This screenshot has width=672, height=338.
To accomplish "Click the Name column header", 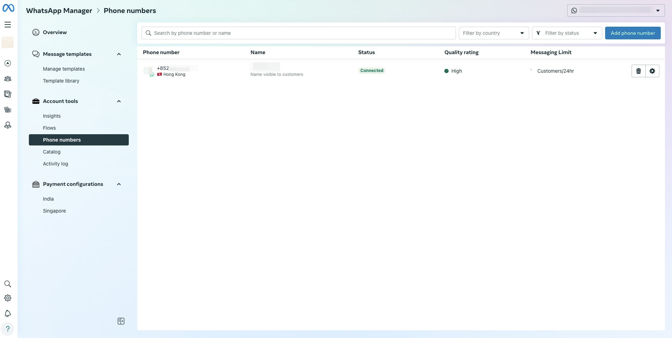I will click(258, 52).
